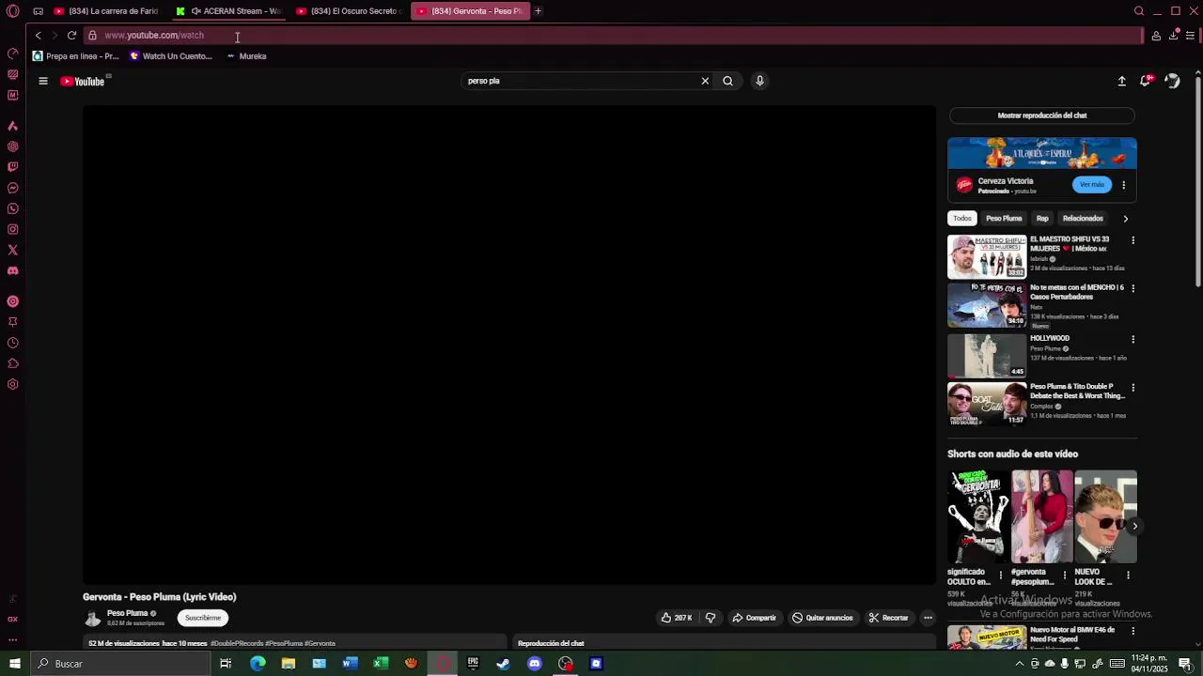This screenshot has width=1203, height=676.
Task: Click the YouTube search magnifier button
Action: [x=727, y=81]
